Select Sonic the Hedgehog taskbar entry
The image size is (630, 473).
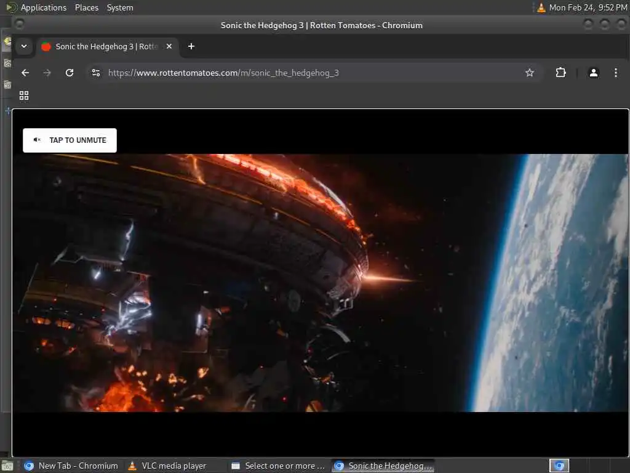383,466
